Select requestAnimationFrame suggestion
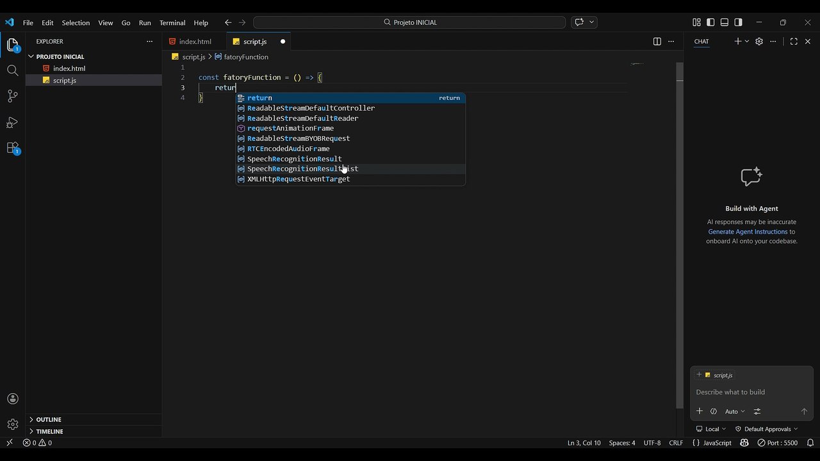Screen dimensions: 820x461 point(350,128)
